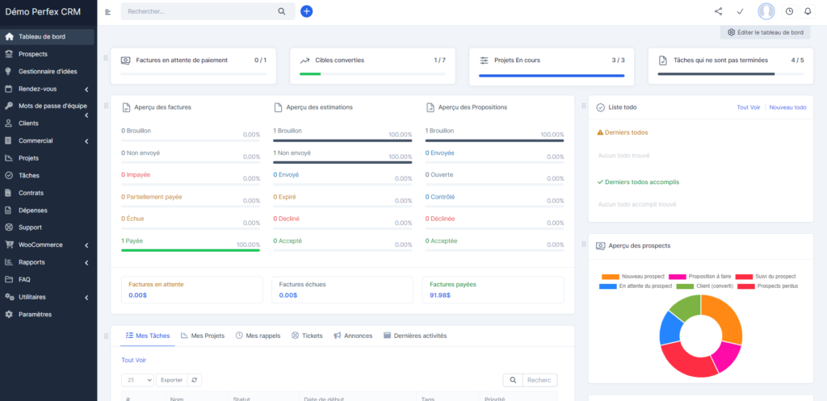Toggle Suivi du prospect legend entry

pyautogui.click(x=766, y=277)
